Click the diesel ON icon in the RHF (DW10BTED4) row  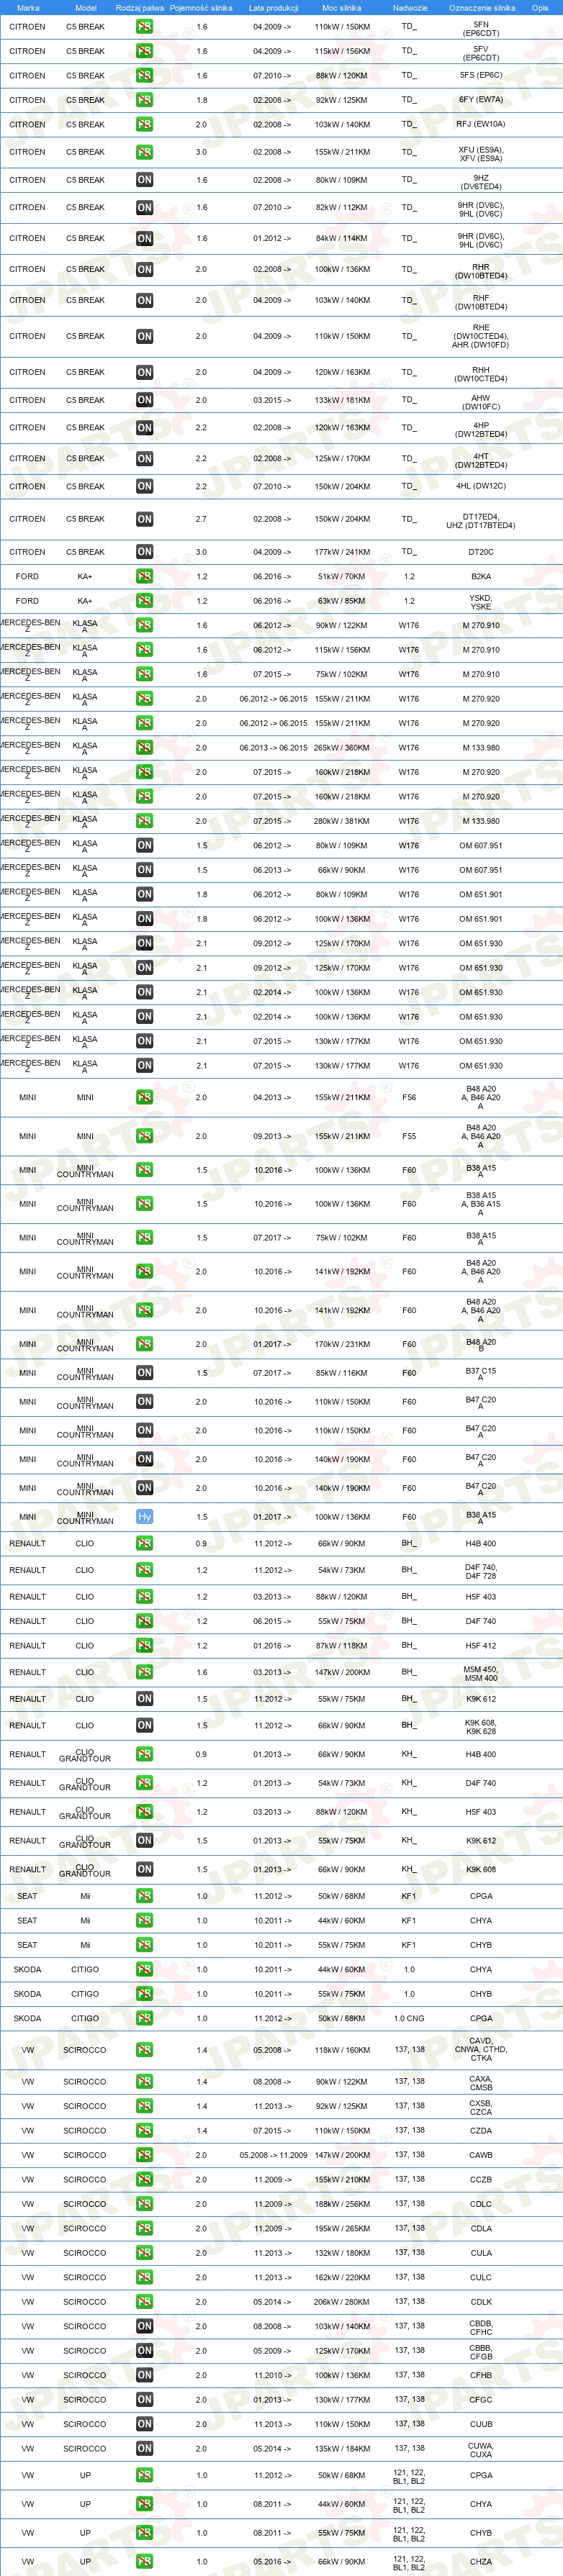(144, 300)
